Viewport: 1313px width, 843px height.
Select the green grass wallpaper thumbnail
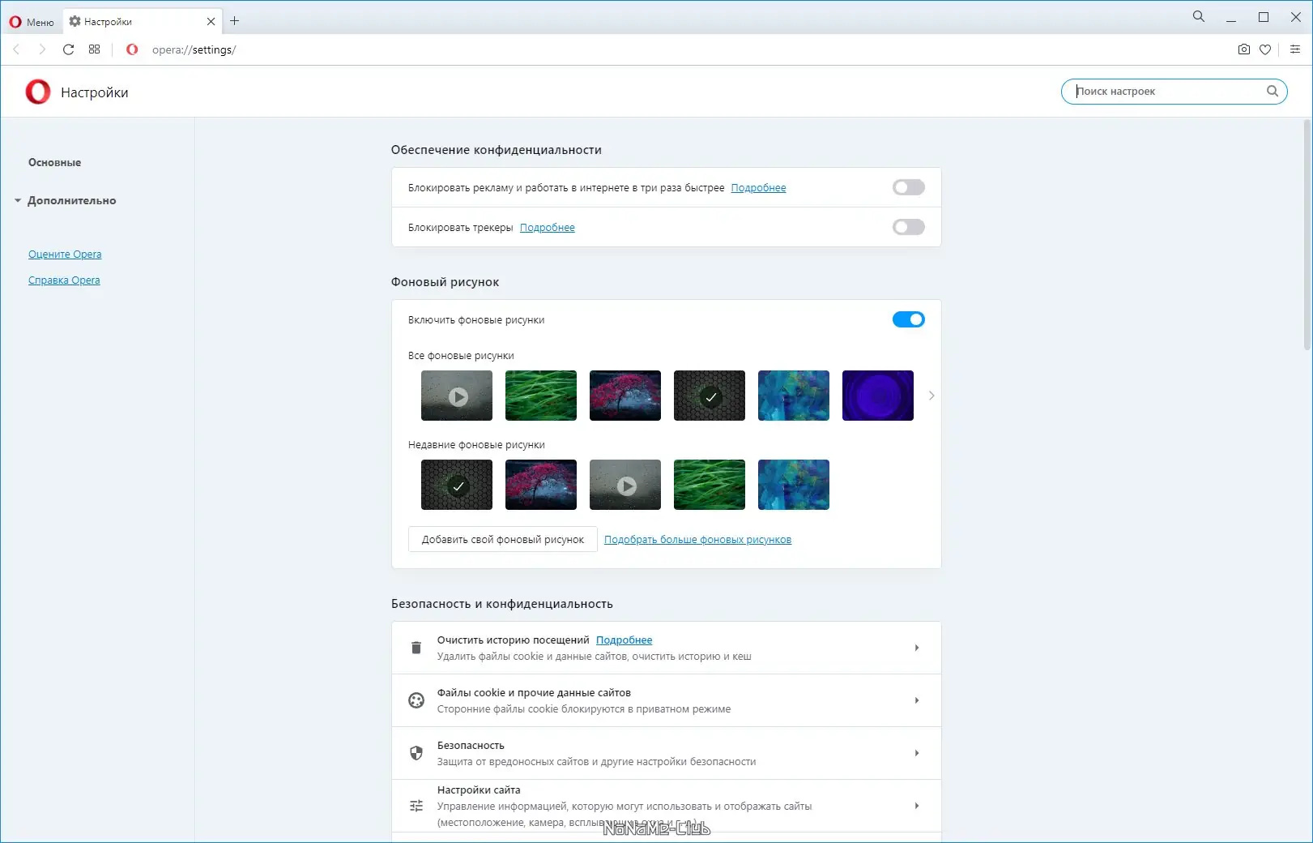pos(540,396)
